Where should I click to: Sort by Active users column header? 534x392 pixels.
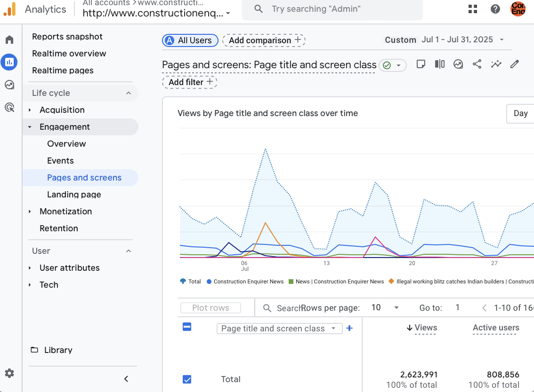pos(496,328)
